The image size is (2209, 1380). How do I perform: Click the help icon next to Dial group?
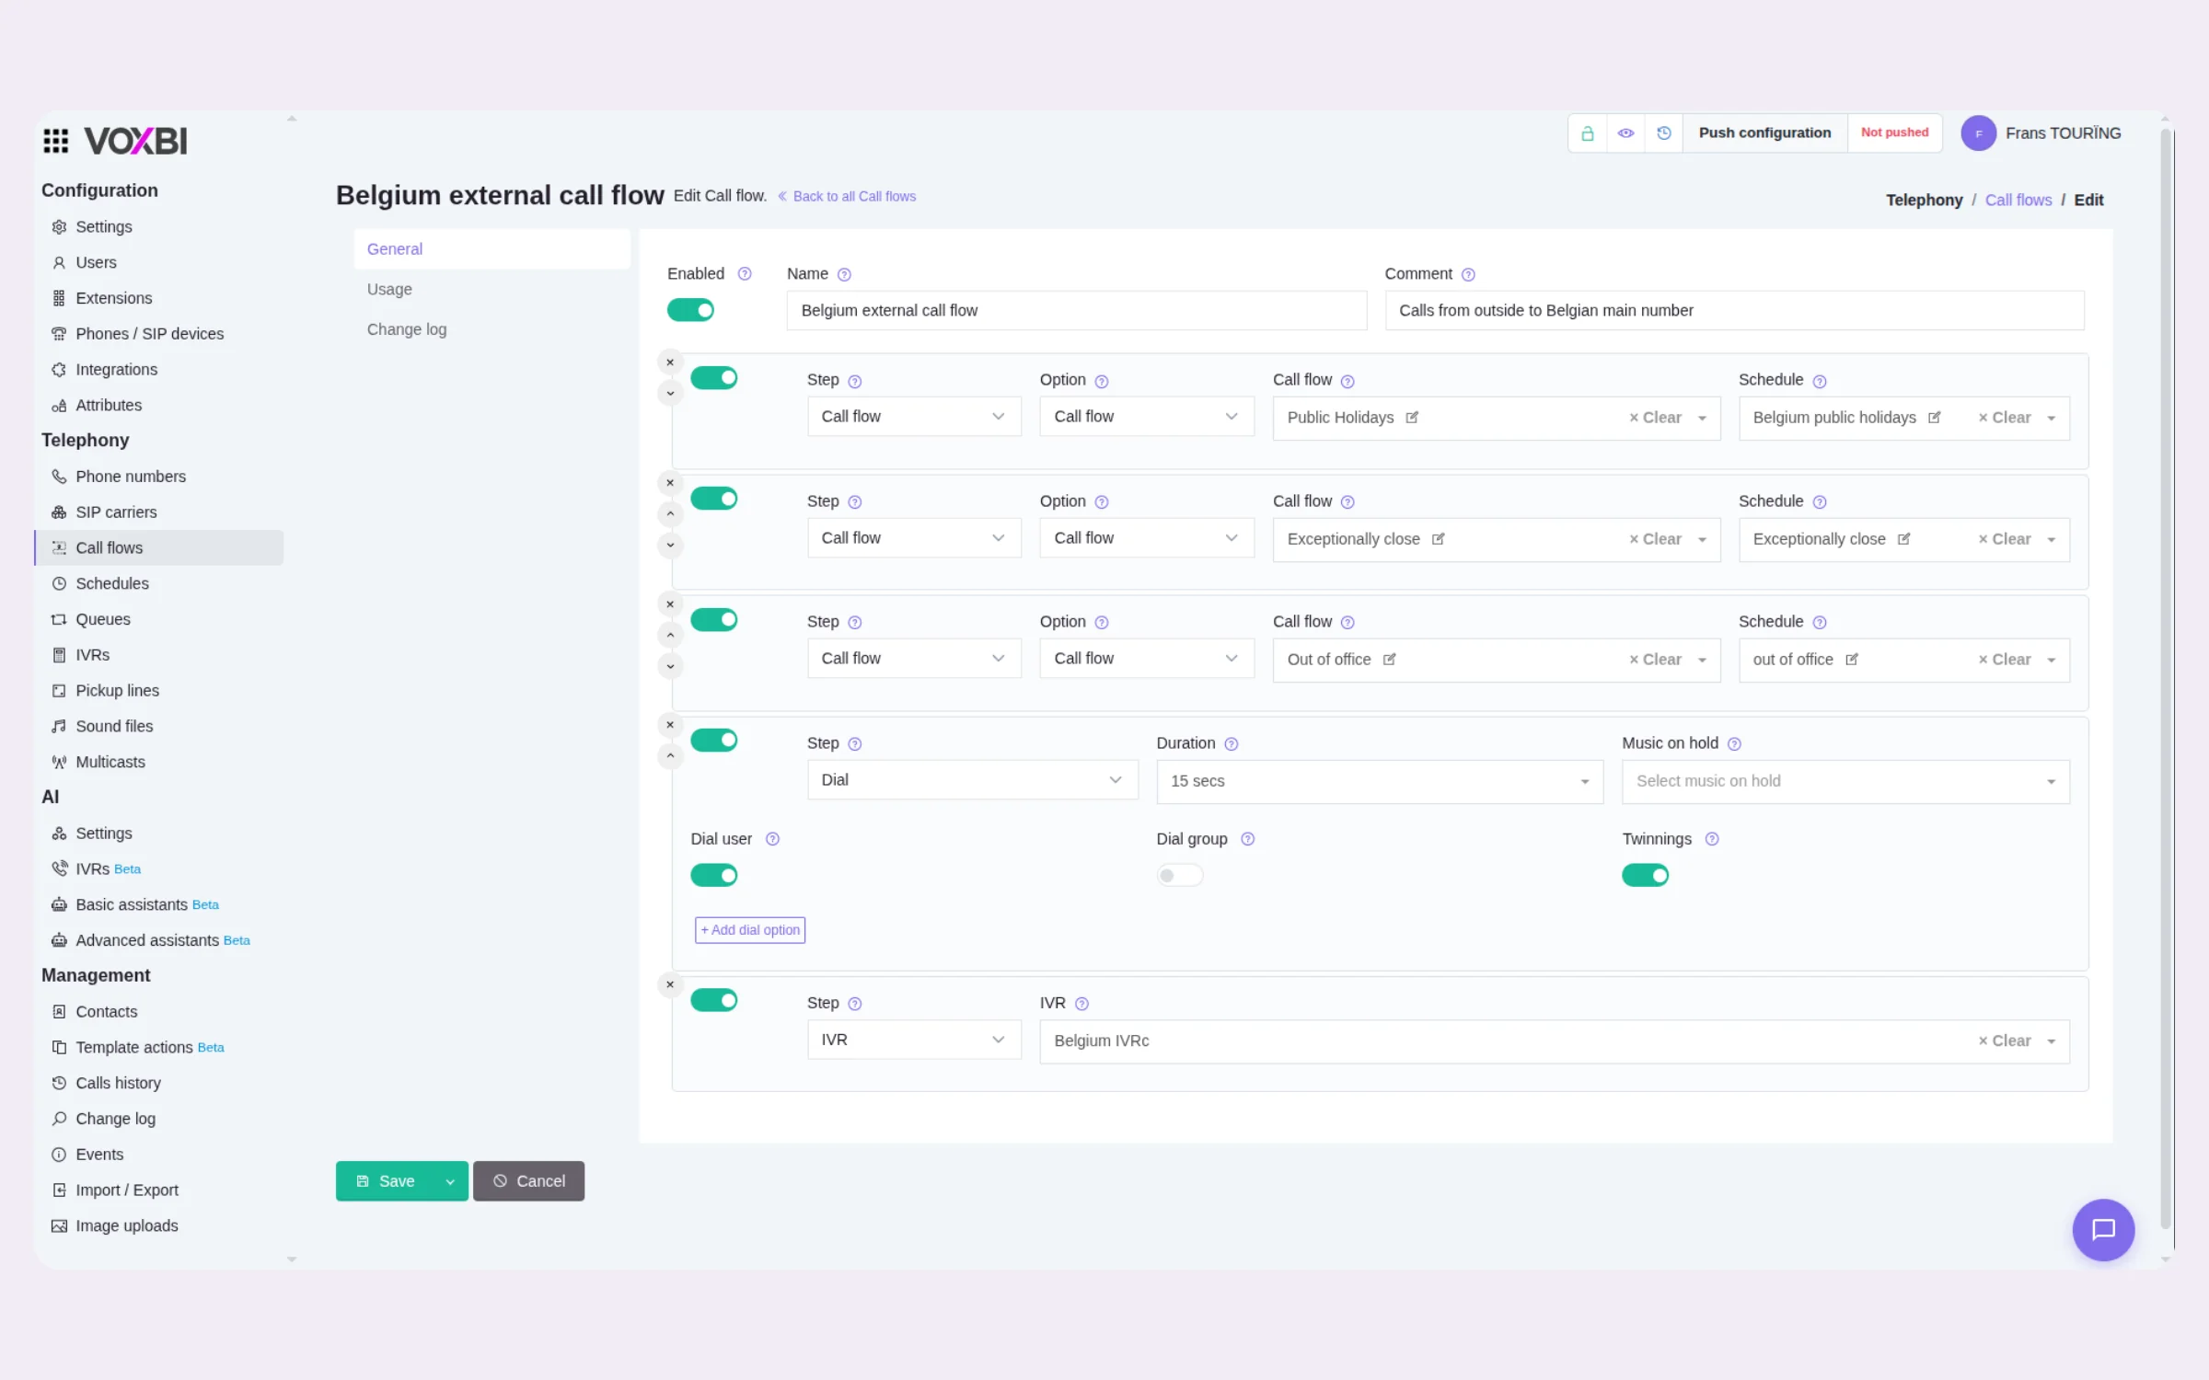(1248, 839)
